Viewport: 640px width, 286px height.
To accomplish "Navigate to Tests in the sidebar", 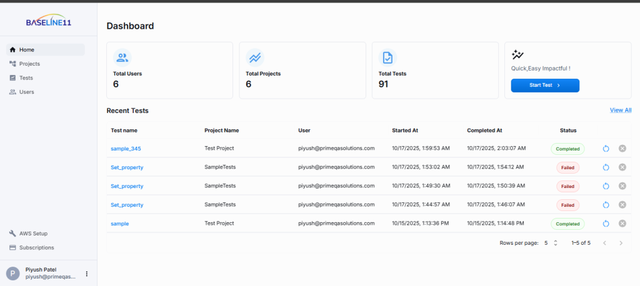I will (26, 78).
